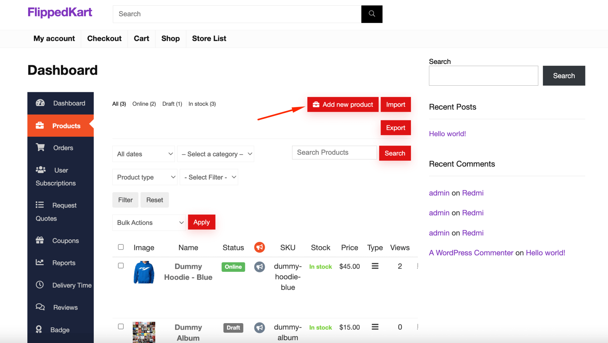Click the Orders cart icon
The width and height of the screenshot is (608, 343).
coord(40,147)
